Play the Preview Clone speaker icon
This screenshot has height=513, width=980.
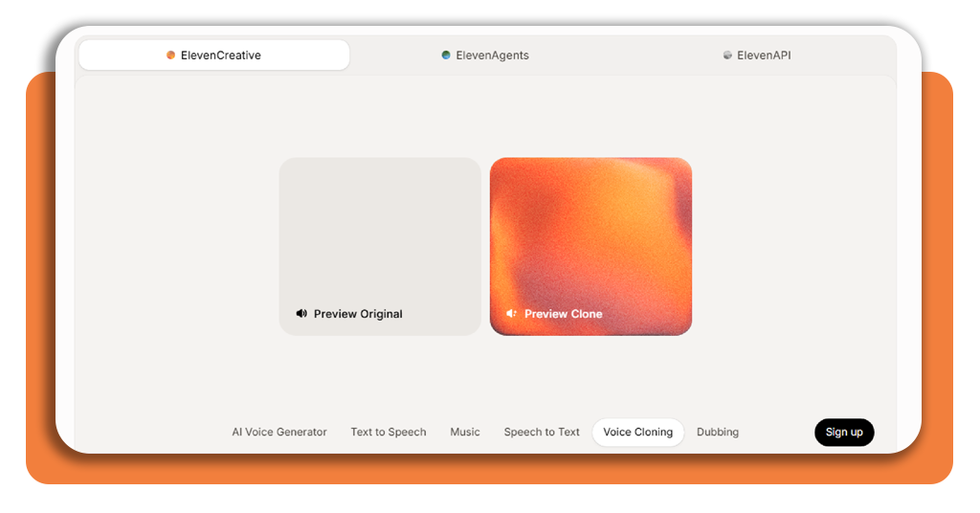point(511,313)
